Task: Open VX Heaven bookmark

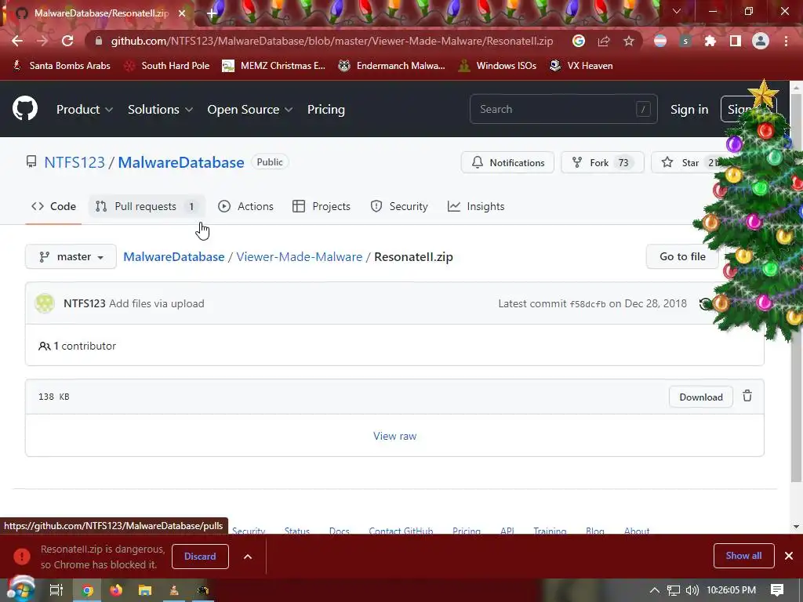Action: tap(581, 66)
